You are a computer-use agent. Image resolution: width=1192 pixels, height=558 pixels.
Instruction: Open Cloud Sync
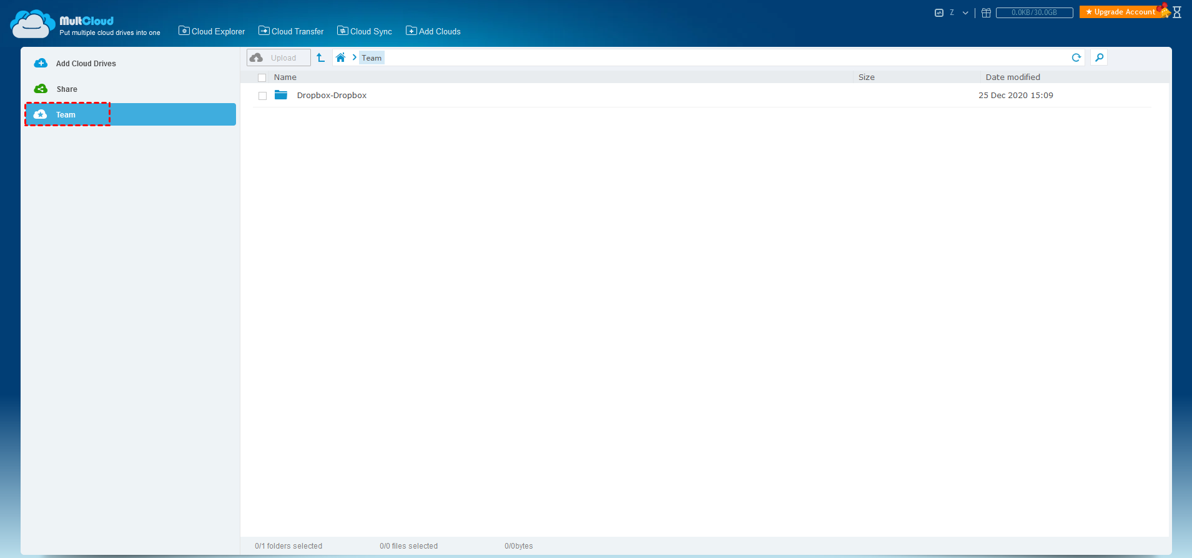[x=365, y=31]
